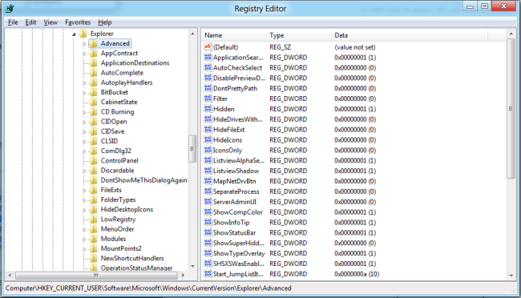This screenshot has width=521, height=298.
Task: Expand the CD Burning key arrow
Action: tap(84, 112)
